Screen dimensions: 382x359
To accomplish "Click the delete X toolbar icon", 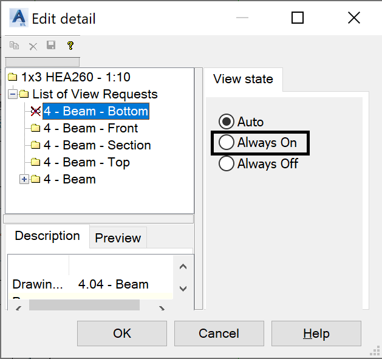I will tap(33, 46).
